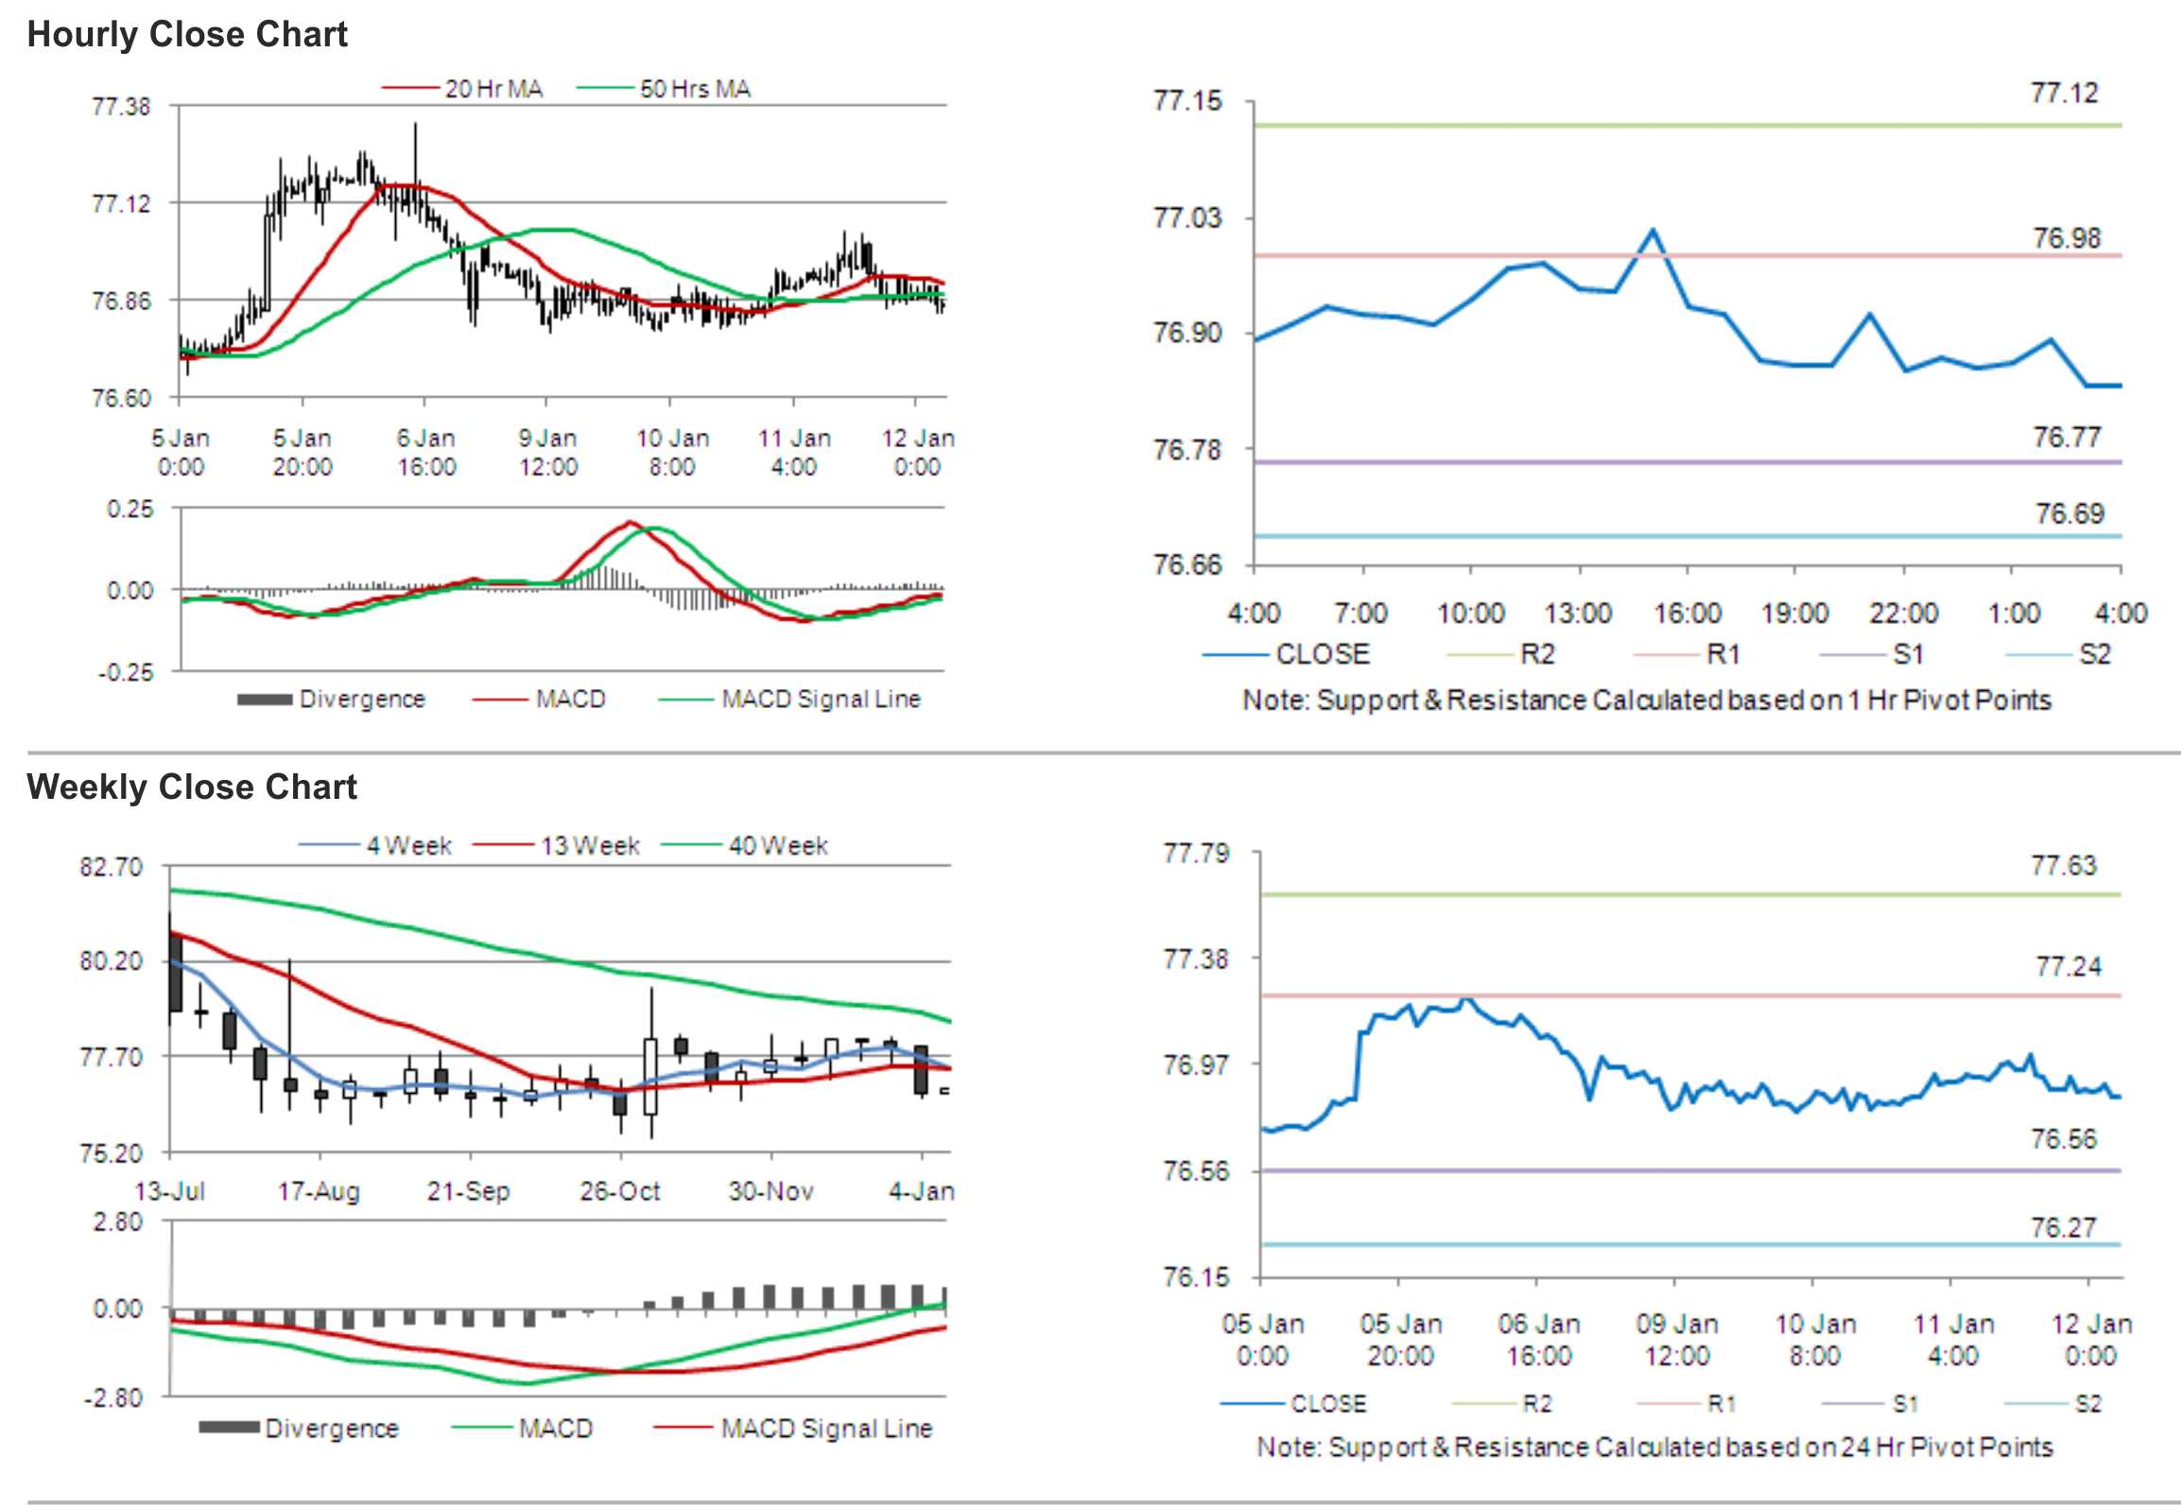Screen dimensions: 2181x1505
Task: Click the "19:00" time label
Action: tap(1794, 614)
